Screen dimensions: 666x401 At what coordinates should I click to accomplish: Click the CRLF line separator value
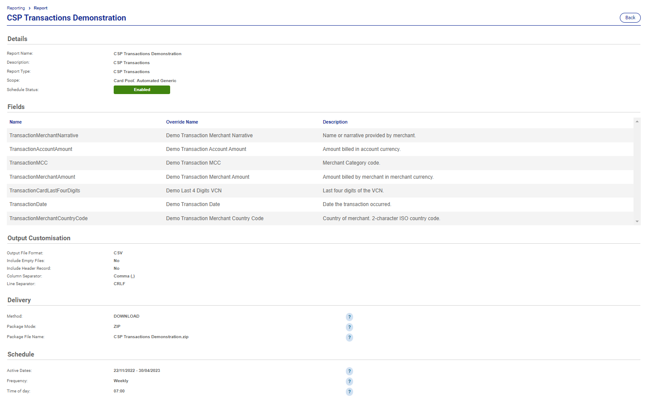[x=119, y=284]
